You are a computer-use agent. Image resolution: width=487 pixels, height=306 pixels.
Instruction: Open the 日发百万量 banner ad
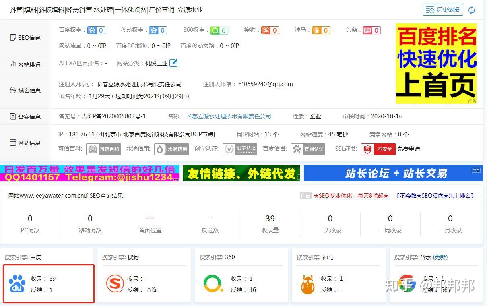tap(90, 173)
